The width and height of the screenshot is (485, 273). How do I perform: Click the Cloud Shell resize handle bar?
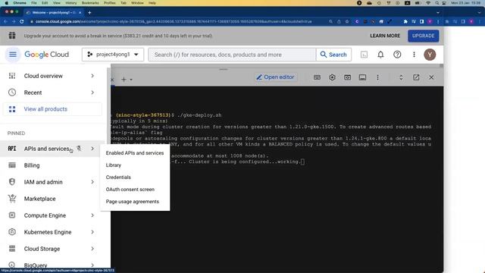pos(224,69)
